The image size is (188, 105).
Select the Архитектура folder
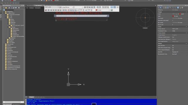coord(9,44)
